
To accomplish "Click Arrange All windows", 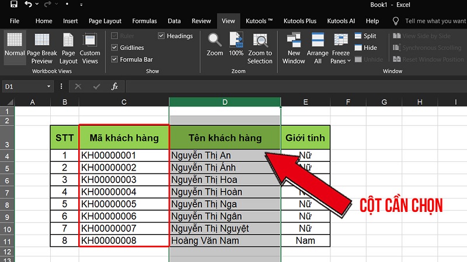I will [318, 48].
